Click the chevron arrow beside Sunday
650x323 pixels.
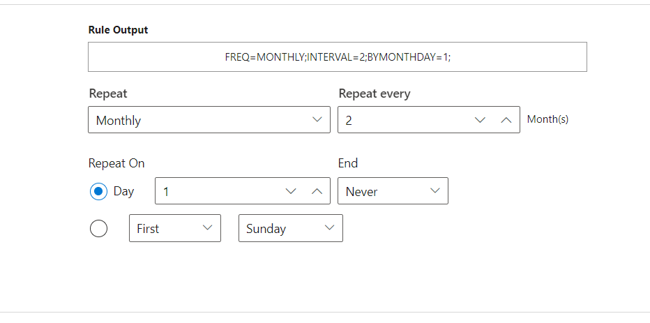[x=330, y=229]
